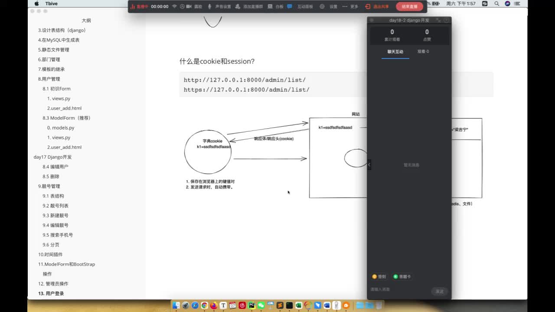555x312 pixels.
Task: Open NetEase Music from the dock
Action: click(242, 305)
